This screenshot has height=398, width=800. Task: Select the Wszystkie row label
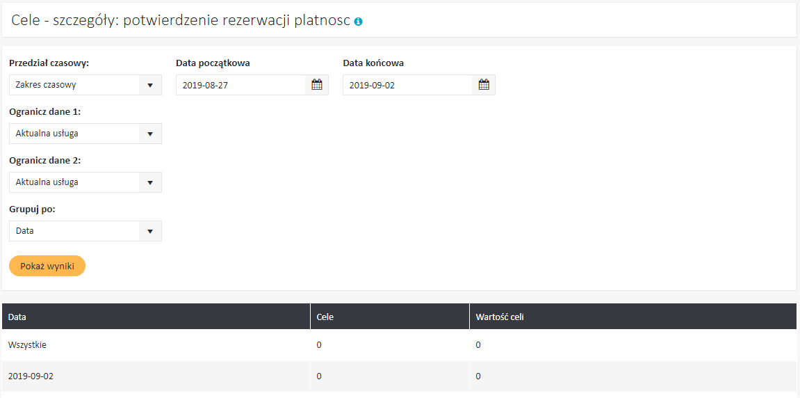point(27,344)
